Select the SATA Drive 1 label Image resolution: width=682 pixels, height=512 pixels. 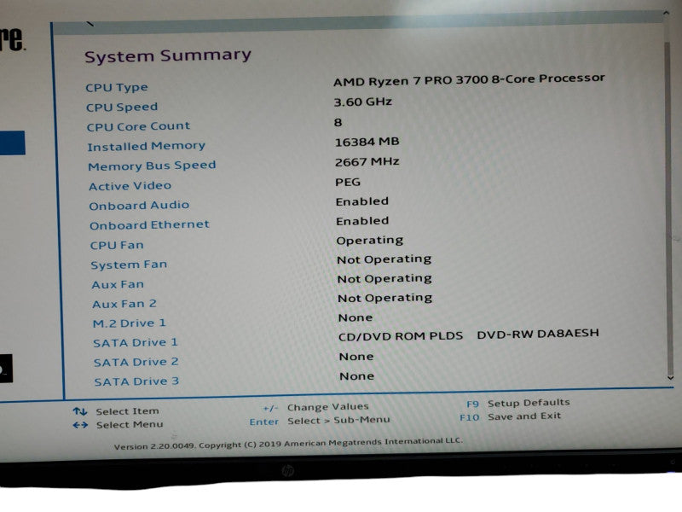click(136, 343)
